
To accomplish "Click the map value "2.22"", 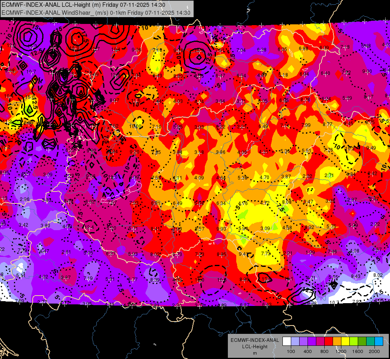I will (375, 224).
